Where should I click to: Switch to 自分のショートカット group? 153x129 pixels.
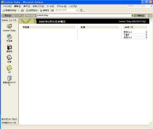tap(9, 119)
